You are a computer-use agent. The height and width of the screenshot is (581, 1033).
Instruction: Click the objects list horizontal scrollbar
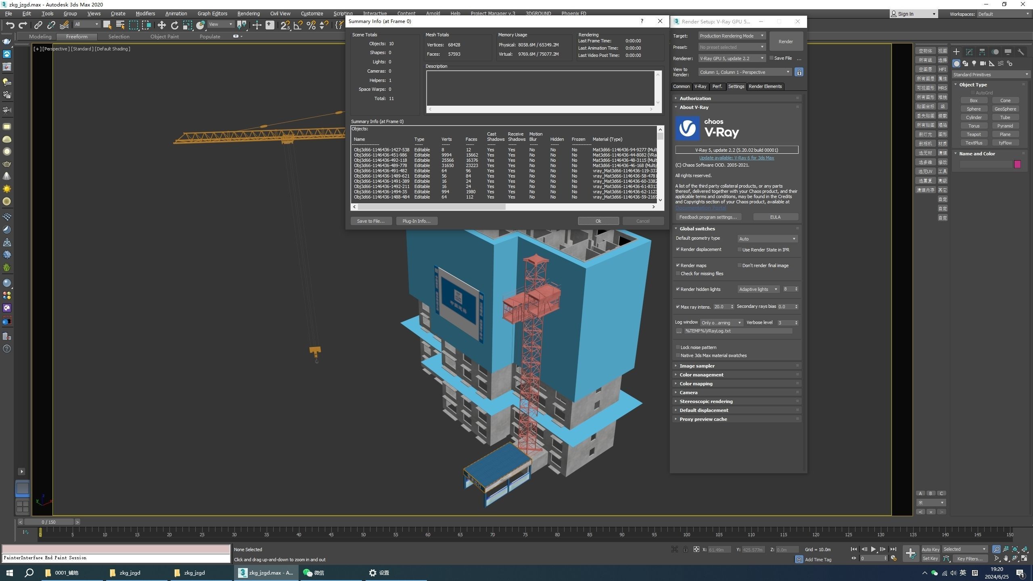[432, 207]
